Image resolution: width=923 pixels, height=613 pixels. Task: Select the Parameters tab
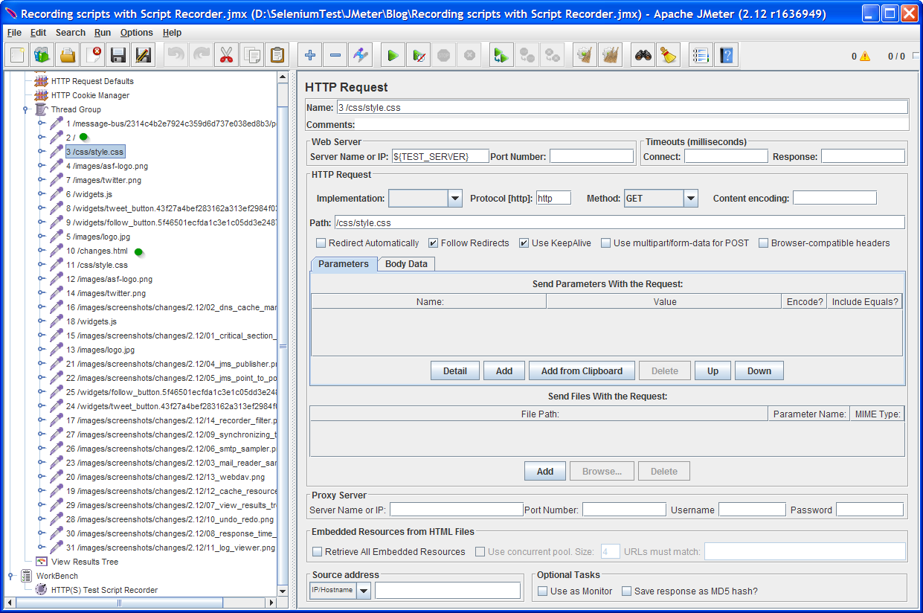(344, 264)
